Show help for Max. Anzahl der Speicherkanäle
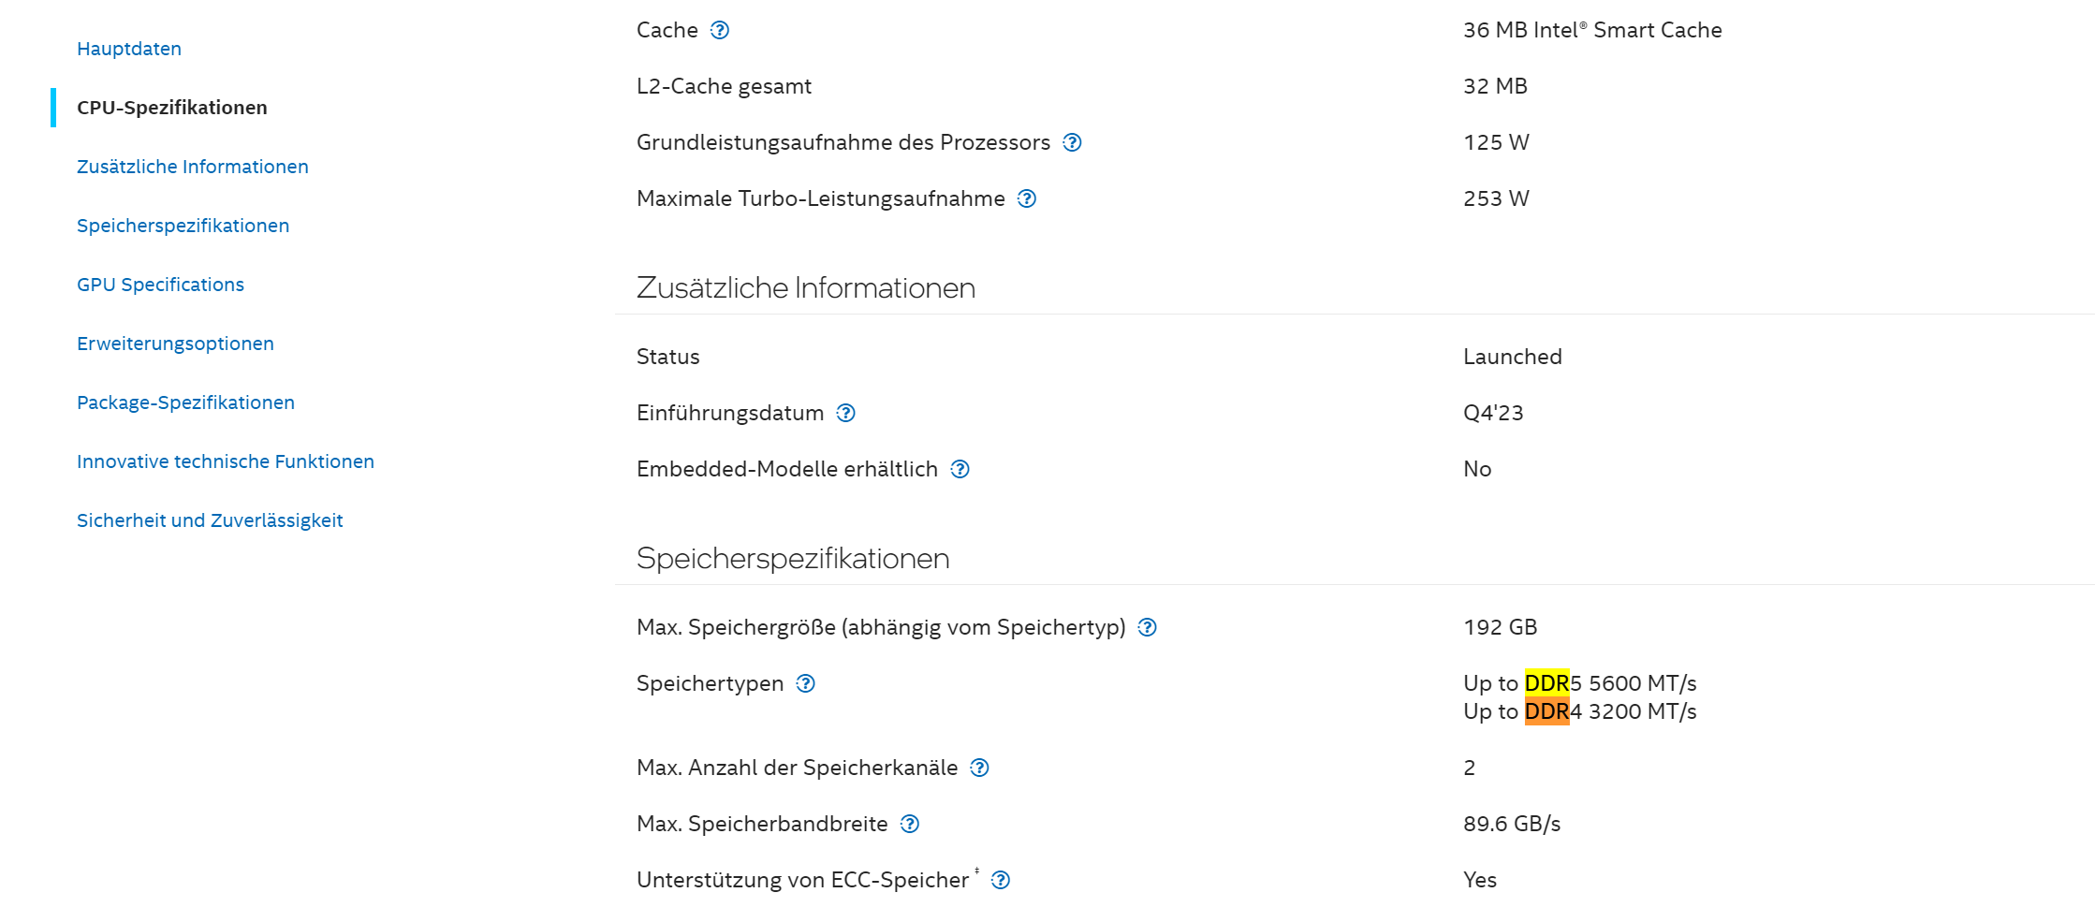2095x922 pixels. point(979,768)
